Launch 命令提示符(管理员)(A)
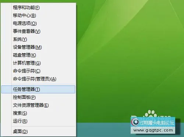 coord(38,79)
